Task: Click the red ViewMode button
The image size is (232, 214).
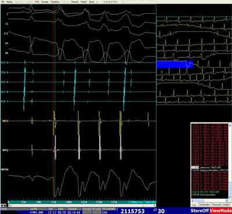Action: coord(220,211)
